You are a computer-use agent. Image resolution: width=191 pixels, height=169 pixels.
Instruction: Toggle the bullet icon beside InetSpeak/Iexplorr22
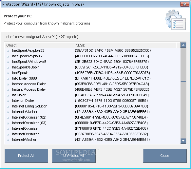tap(8, 51)
